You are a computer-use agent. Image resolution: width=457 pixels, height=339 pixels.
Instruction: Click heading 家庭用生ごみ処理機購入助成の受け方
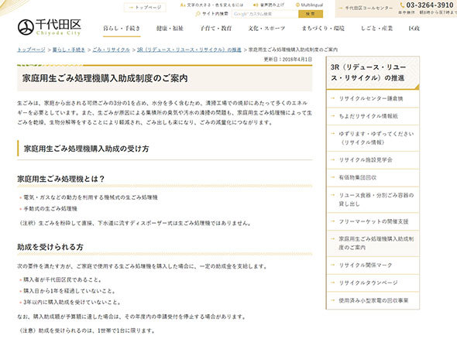[x=86, y=149]
